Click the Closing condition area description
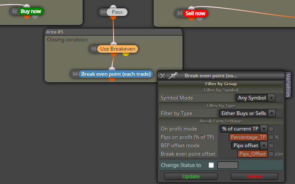295x184 pixels. [67, 40]
